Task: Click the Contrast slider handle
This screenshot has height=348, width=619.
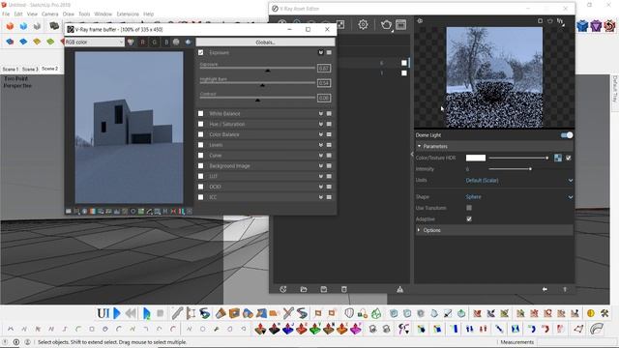Action: [257, 101]
